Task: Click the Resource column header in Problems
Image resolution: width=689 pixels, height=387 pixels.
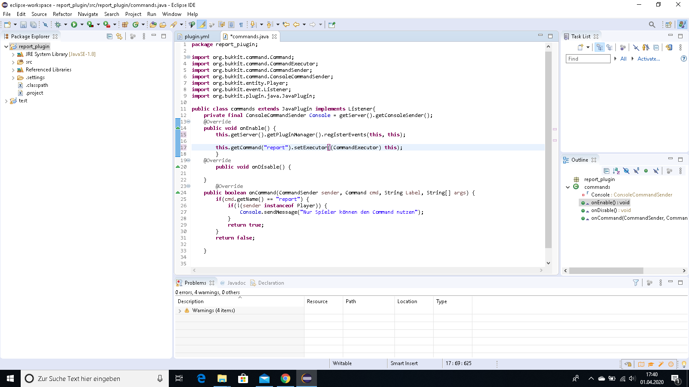Action: pos(323,301)
